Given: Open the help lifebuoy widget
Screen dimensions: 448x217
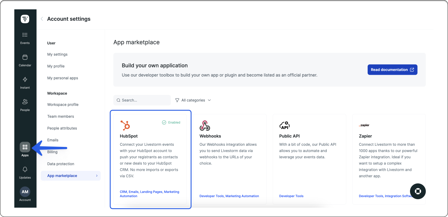Looking at the screenshot, I should [x=418, y=191].
